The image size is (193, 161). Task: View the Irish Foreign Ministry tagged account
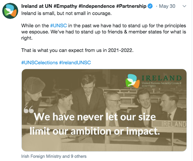tap(41, 156)
